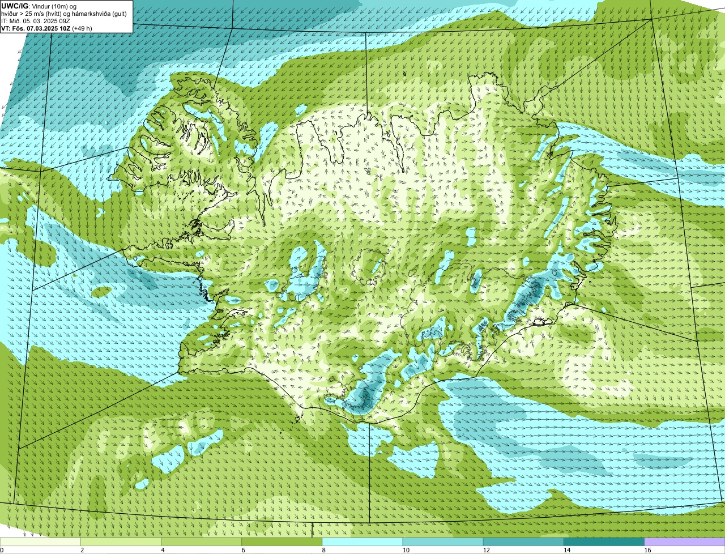The height and width of the screenshot is (554, 725).
Task: Click the legend scale label '6'
Action: pos(243,550)
